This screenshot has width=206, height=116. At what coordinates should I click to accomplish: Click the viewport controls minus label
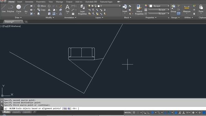pos(2,26)
